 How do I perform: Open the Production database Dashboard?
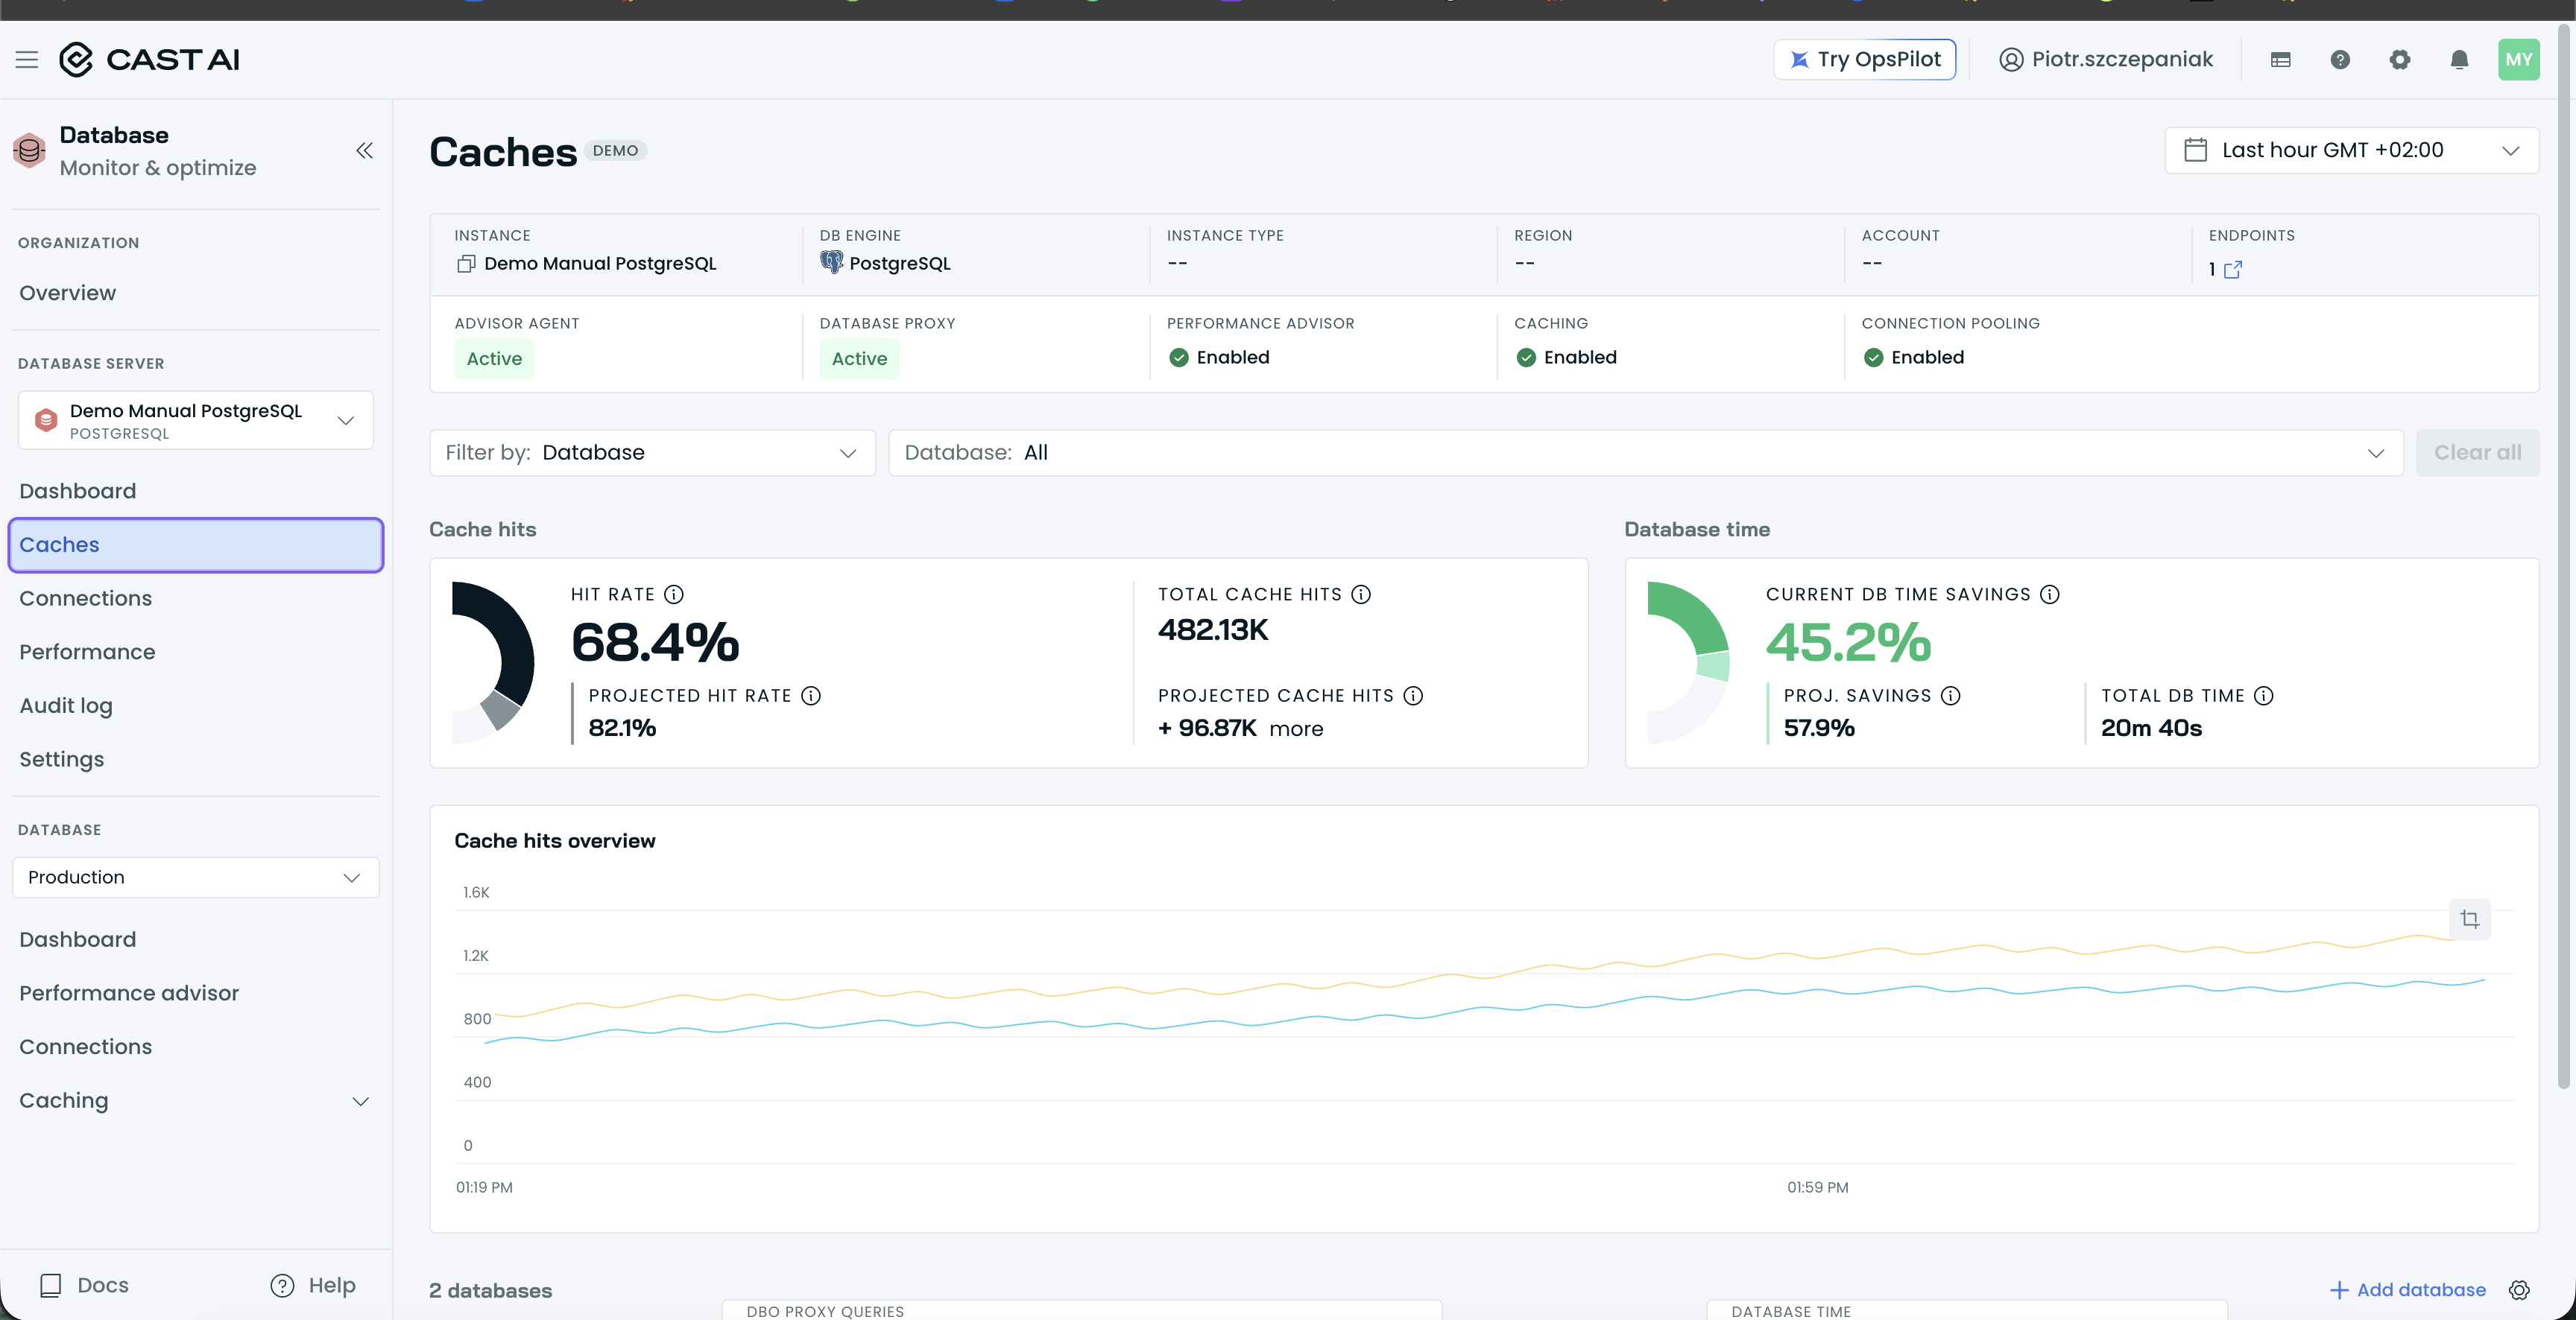77,939
